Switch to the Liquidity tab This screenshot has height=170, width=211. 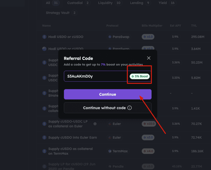tap(110, 3)
